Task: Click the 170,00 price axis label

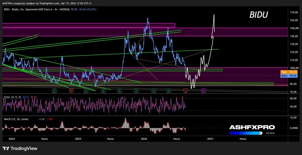Action: 294,12
